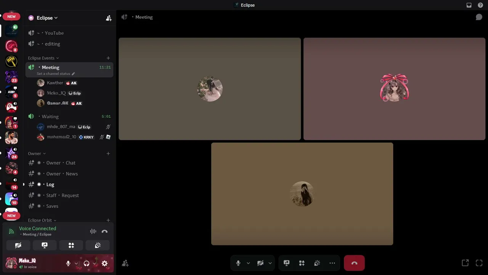
Task: Focus the bottom center participant video tile
Action: [x=302, y=194]
